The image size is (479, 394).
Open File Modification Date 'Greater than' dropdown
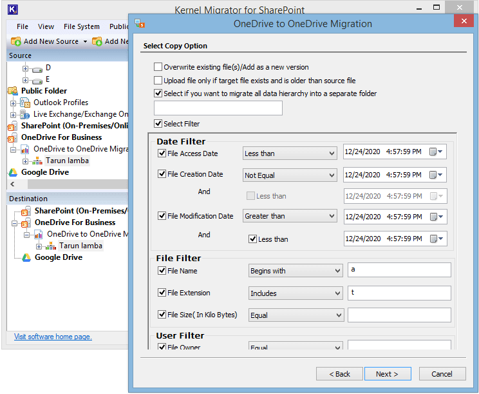coord(290,216)
